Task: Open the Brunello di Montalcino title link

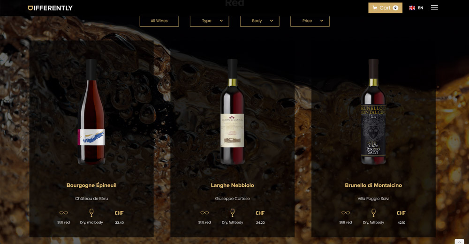Action: (x=373, y=185)
